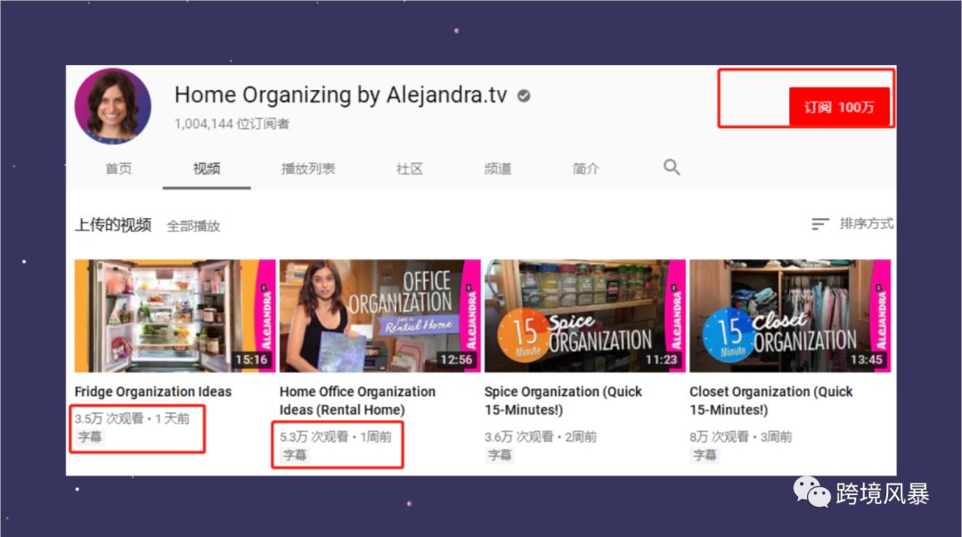Click the 3.5万 次观看 · 1 天前 text

point(132,419)
